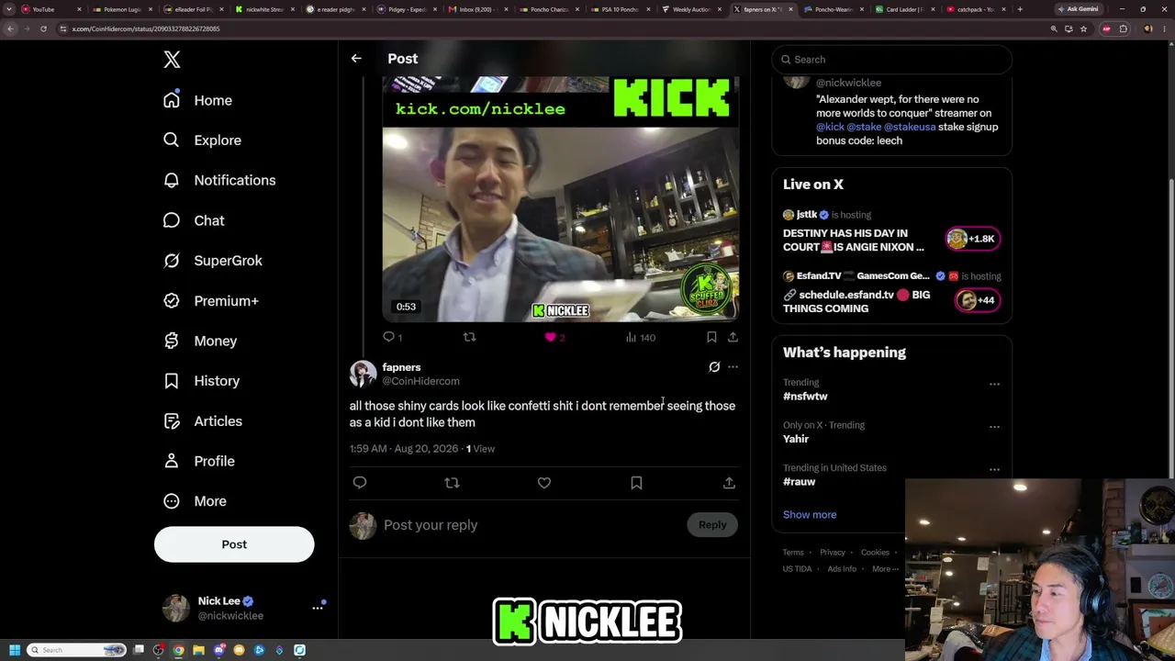
Task: Open the Yahir trending topic
Action: coord(796,439)
